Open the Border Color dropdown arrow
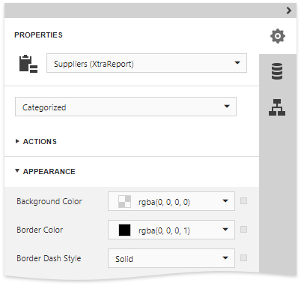Screen dimensions: 301x286 (225, 230)
